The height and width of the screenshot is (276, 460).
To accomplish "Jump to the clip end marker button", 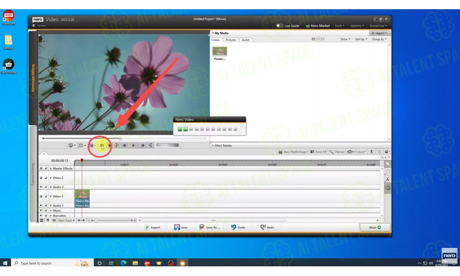I will pyautogui.click(x=150, y=145).
